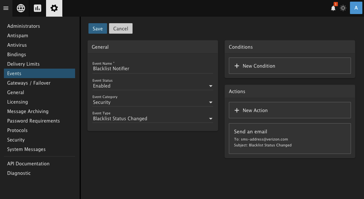Toggle the light/dark theme sun icon
Viewport: 364px width, 199px height.
343,8
